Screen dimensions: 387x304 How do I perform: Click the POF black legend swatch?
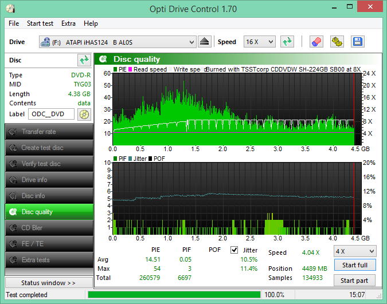[x=150, y=159]
